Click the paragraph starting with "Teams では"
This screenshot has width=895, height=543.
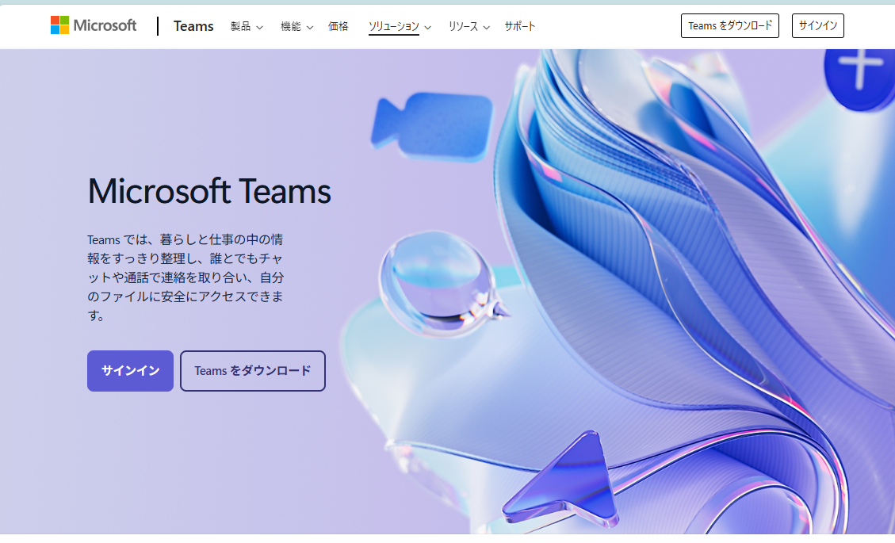pyautogui.click(x=186, y=277)
